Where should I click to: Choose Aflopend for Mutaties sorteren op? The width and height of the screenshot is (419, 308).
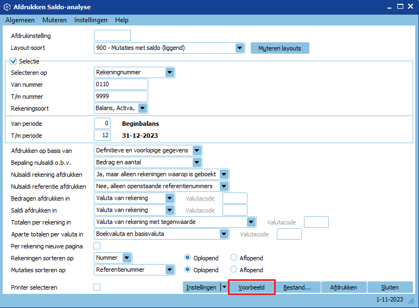click(x=234, y=269)
